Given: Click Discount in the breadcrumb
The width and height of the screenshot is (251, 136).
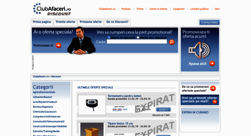Looking at the screenshot, I should tap(56, 77).
